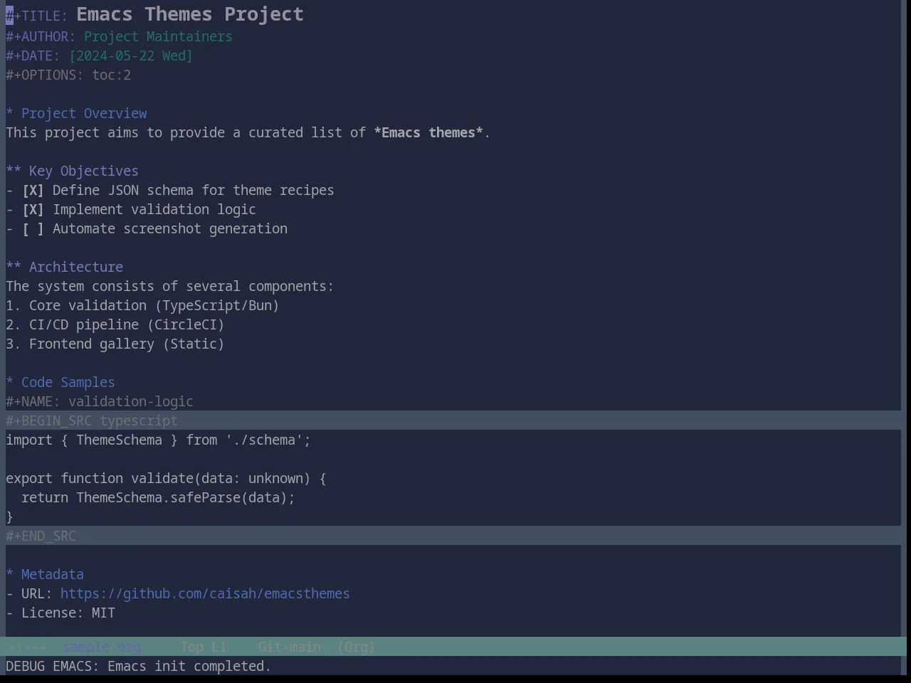Click the Git-main indicator in mode line
911x683 pixels.
[x=289, y=647]
